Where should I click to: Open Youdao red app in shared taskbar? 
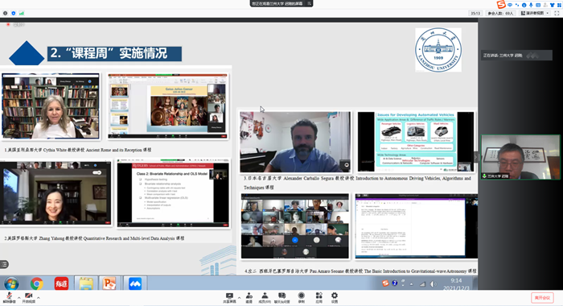click(x=61, y=283)
